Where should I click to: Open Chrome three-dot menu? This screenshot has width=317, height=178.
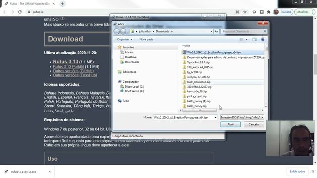tap(312, 12)
